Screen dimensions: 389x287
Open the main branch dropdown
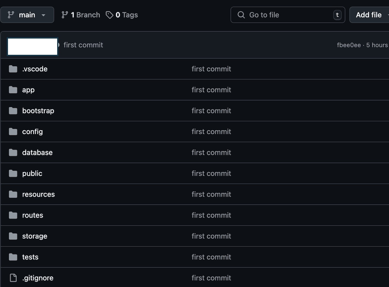(27, 15)
